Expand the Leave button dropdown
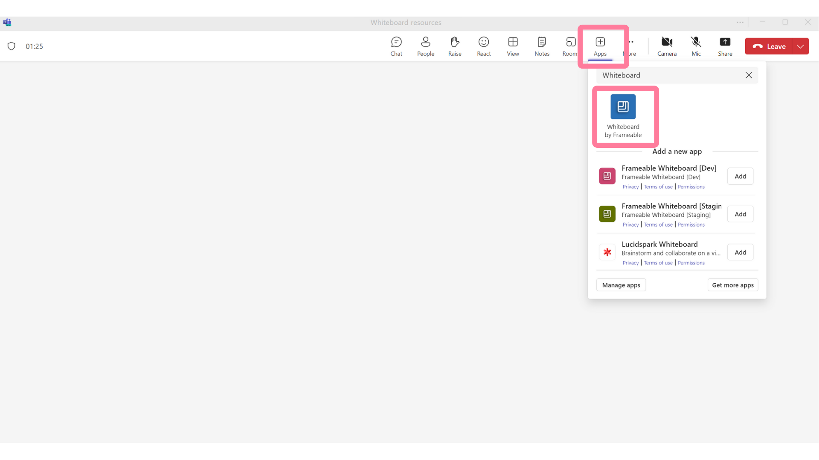This screenshot has height=460, width=819. tap(801, 46)
